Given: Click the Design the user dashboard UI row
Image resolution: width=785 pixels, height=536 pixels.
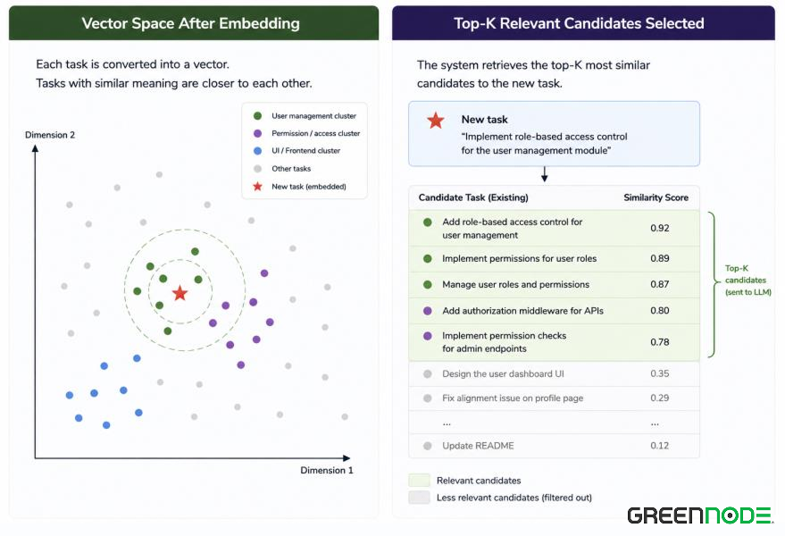Looking at the screenshot, I should (555, 373).
